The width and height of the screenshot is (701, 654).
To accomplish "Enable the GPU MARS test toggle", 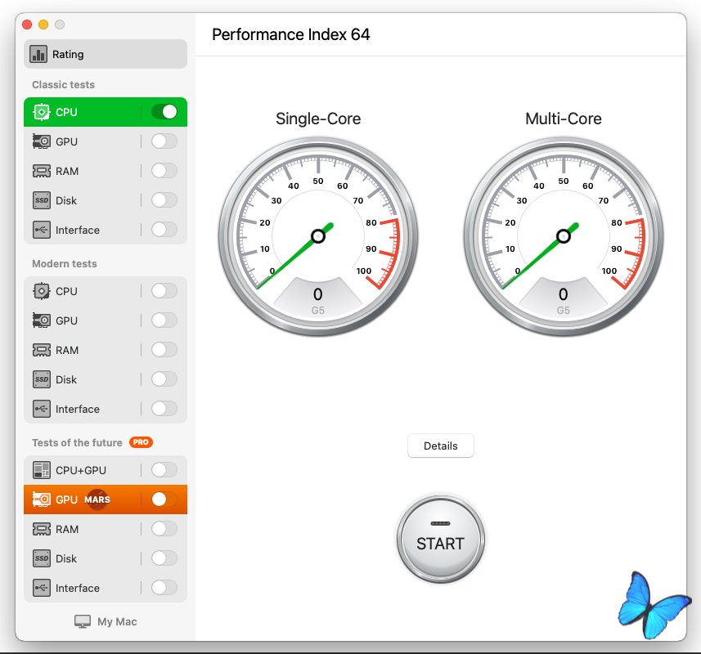I will coord(164,499).
